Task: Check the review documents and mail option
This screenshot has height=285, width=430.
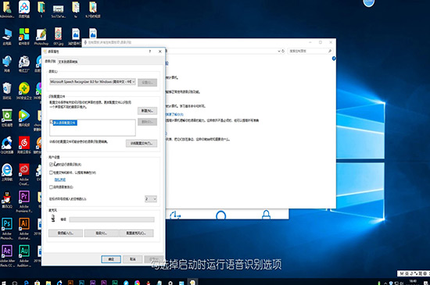Action: click(x=51, y=173)
